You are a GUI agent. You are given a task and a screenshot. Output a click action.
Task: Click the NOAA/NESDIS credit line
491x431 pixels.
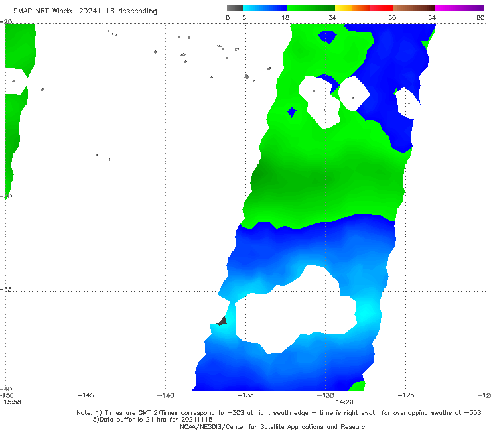[x=274, y=427]
